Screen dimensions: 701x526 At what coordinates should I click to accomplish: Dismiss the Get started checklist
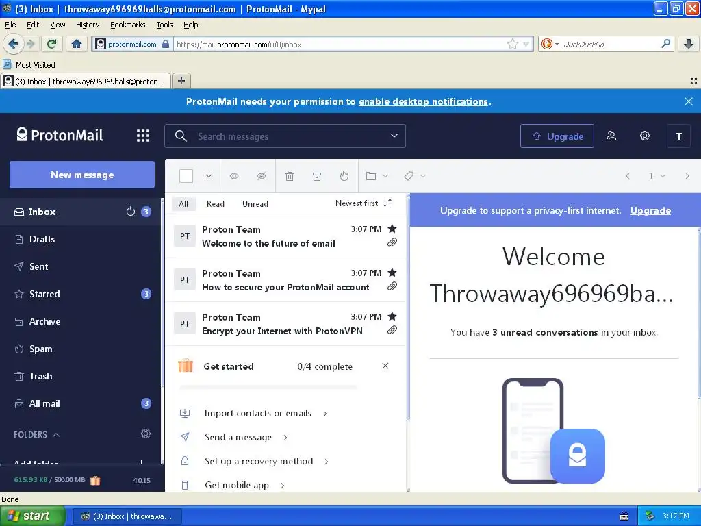pos(385,366)
